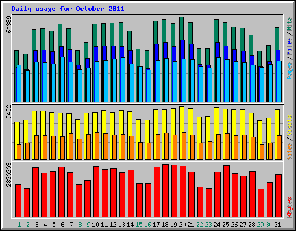Viewport: 296px width, 231px height.
Task: Click day 10 on the x-axis
Action: (95, 225)
